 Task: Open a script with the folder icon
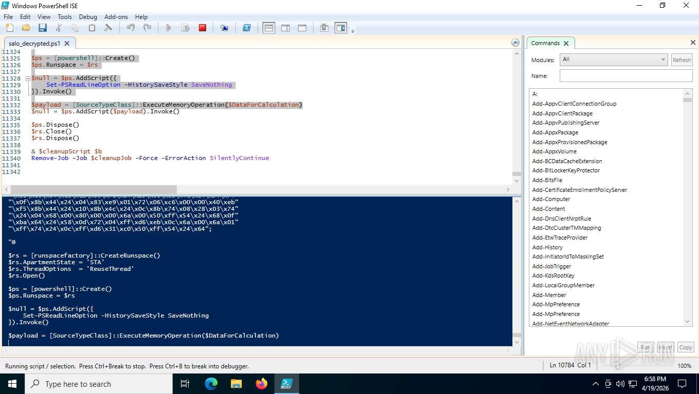pos(26,28)
